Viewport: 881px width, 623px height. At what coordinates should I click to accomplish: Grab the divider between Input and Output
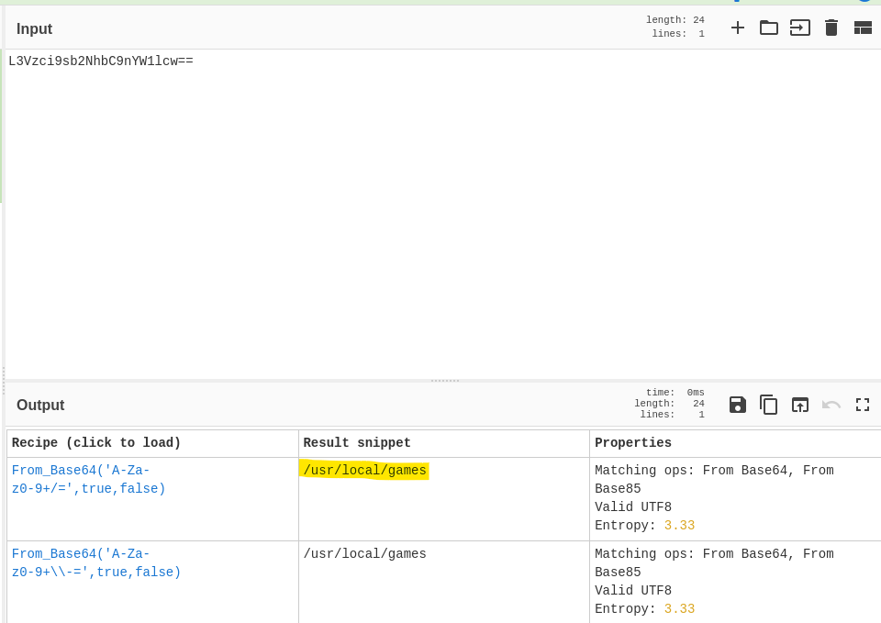click(x=444, y=380)
